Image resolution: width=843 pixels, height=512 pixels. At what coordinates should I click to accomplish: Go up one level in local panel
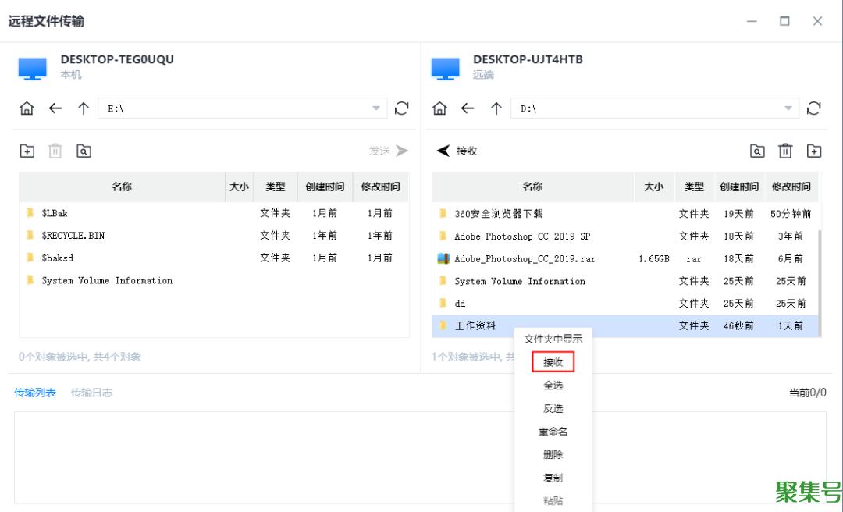[x=84, y=108]
